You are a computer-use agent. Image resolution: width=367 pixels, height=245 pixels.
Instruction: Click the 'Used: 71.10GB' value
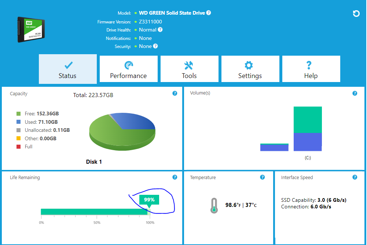(x=41, y=122)
